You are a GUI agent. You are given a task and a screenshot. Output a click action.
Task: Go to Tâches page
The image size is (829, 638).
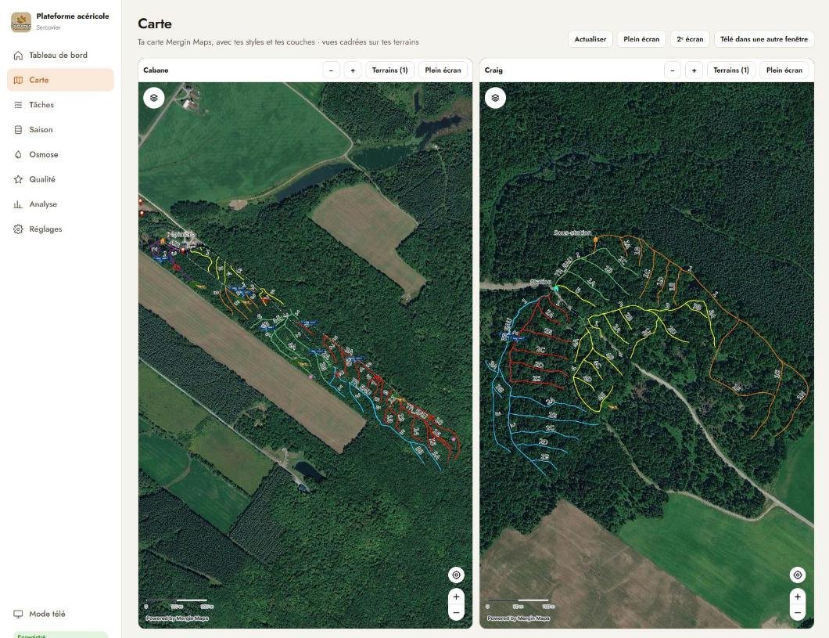point(60,105)
